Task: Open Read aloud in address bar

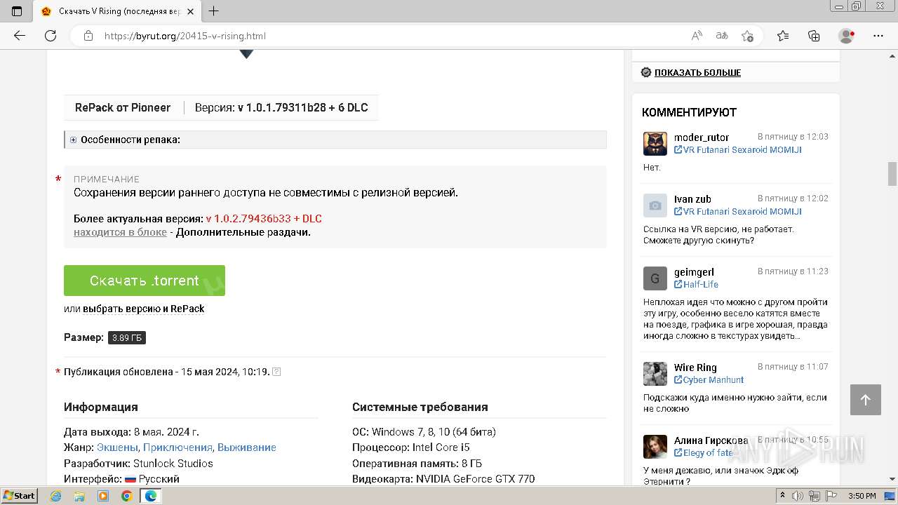Action: [x=697, y=36]
